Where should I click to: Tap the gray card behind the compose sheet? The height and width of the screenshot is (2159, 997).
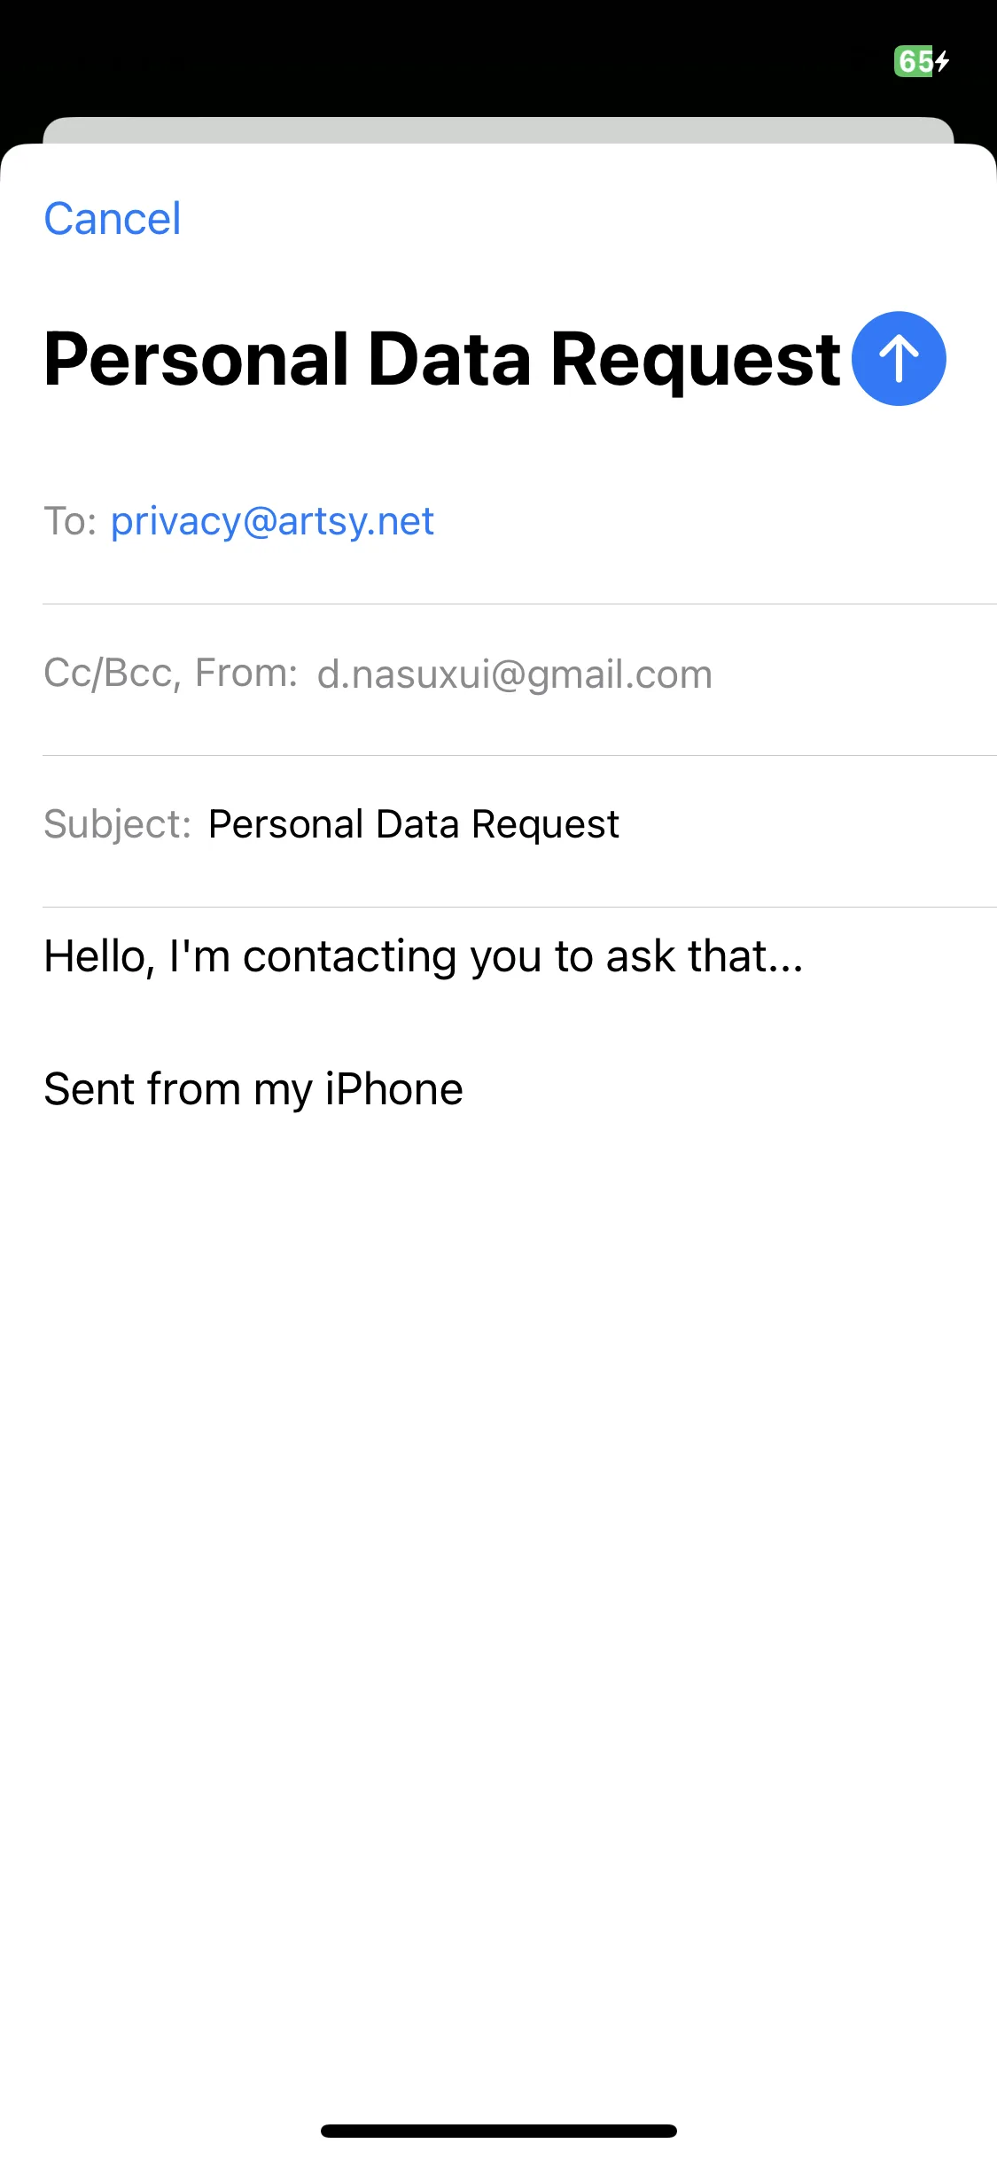point(498,129)
